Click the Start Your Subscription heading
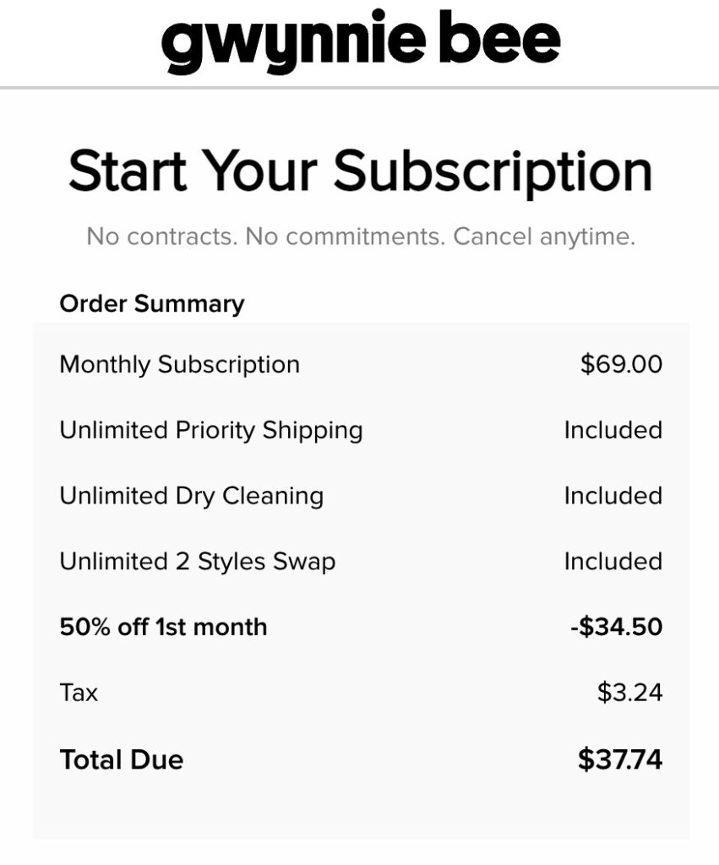This screenshot has width=719, height=865. (x=360, y=171)
